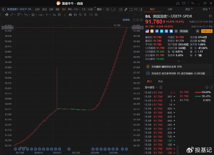Screen dimensions: 214x155
Task: Open info icon next to 盘中逐笔
Action: tap(161, 87)
